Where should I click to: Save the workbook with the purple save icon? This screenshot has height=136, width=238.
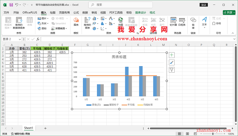[11, 5]
